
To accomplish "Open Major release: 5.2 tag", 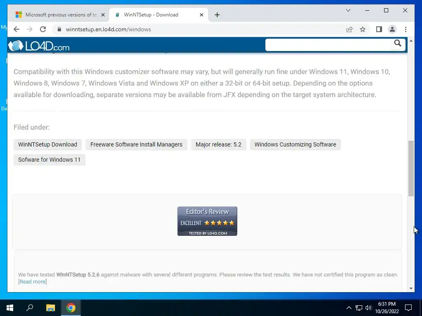I will tap(218, 144).
